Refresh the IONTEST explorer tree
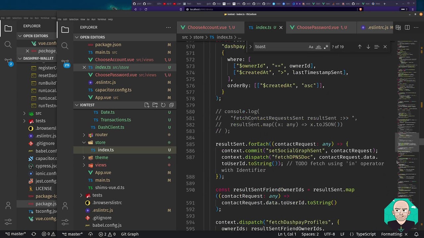Viewport: 424px width, 238px height. pyautogui.click(x=163, y=105)
